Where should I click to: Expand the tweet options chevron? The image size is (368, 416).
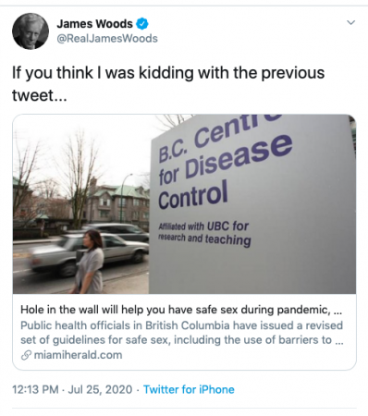[350, 22]
